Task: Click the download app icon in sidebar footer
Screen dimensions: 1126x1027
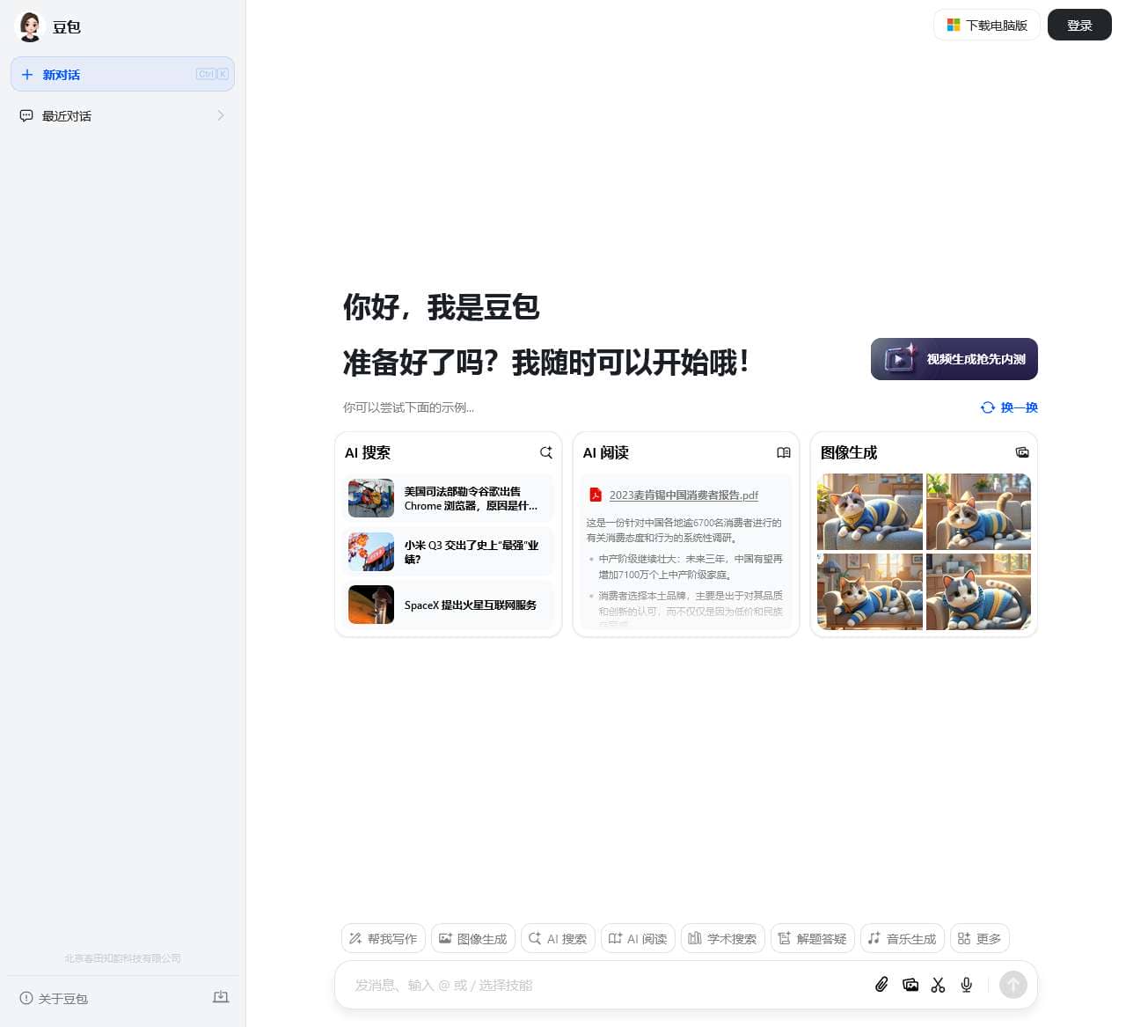Action: pos(221,997)
